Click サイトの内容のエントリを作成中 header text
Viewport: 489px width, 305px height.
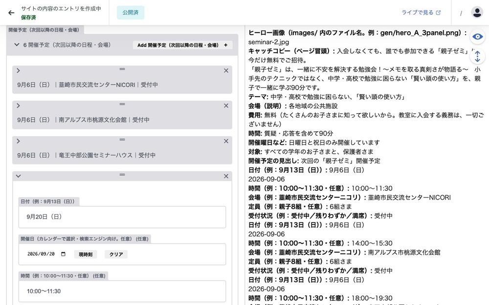point(61,9)
